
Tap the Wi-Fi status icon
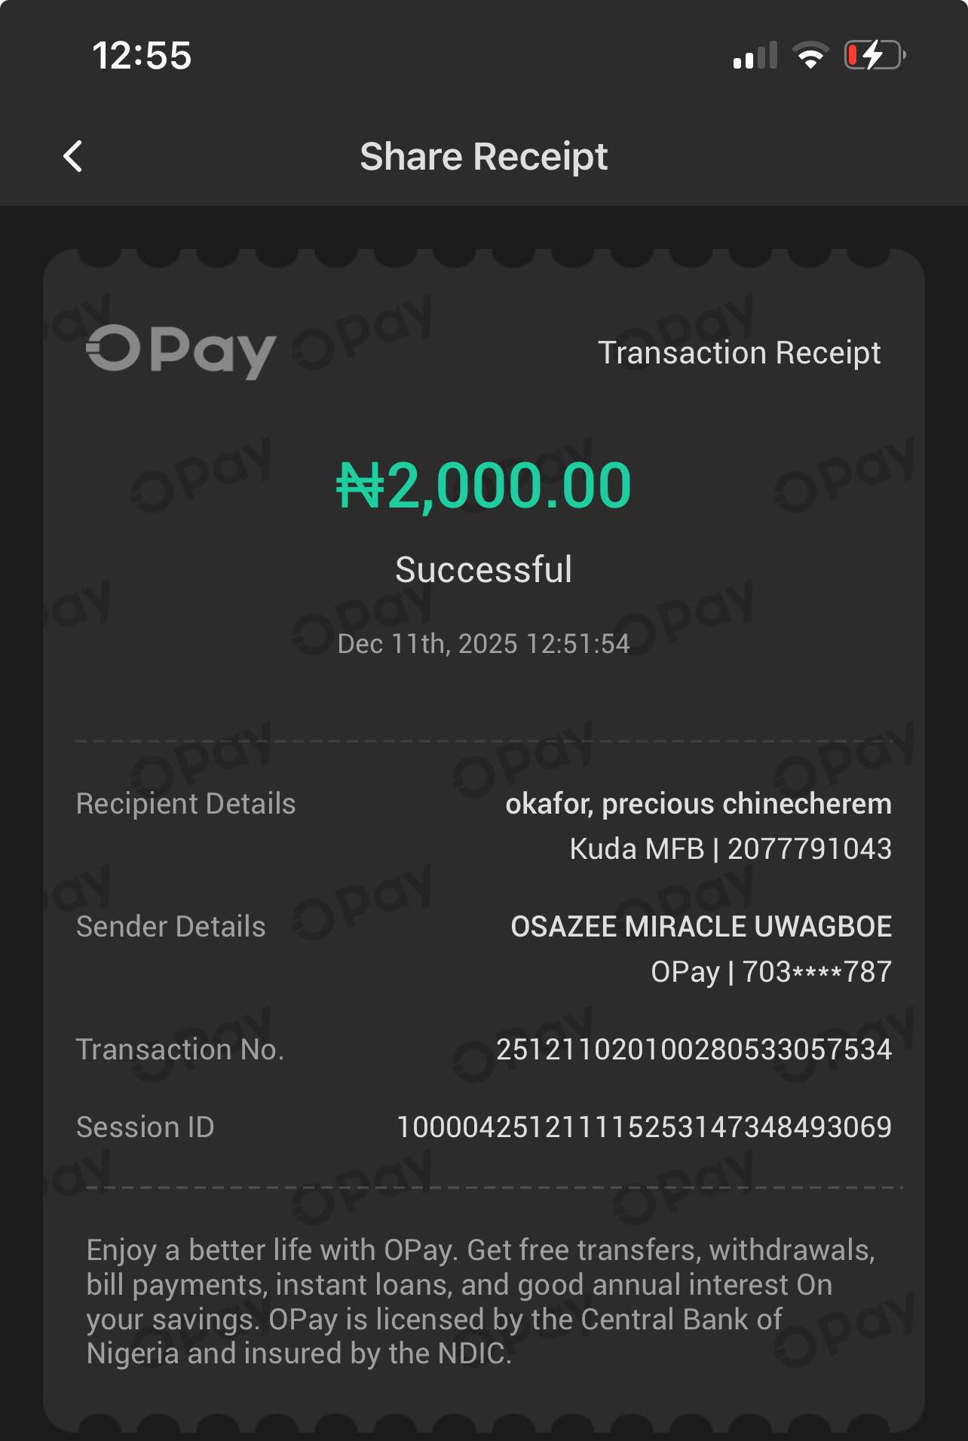[x=810, y=55]
